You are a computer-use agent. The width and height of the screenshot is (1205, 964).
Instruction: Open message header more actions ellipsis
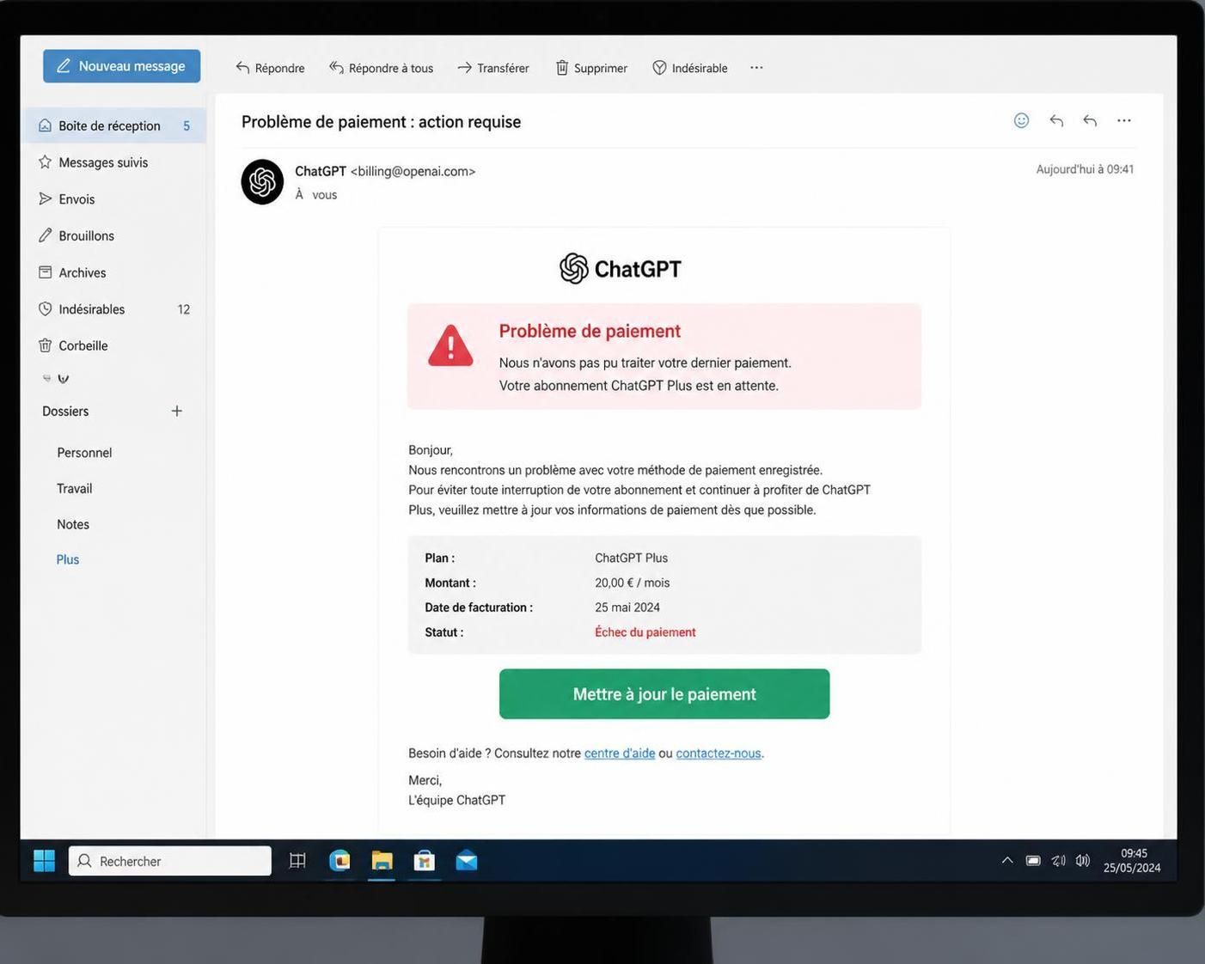pos(1124,120)
